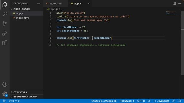Click line number 5 in gutter

click(51, 27)
